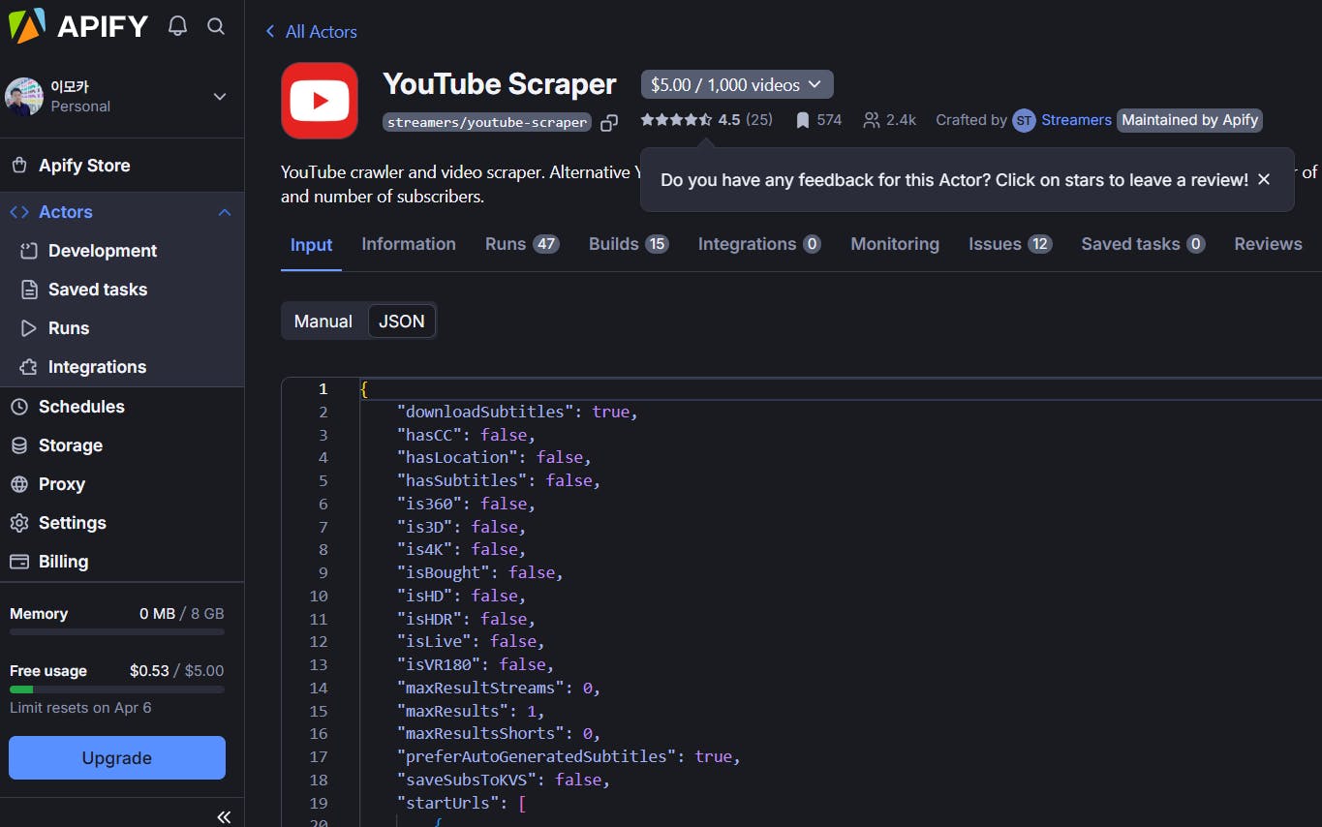Open the Streamers author link
Screen dimensions: 1322x827
[x=1076, y=120]
